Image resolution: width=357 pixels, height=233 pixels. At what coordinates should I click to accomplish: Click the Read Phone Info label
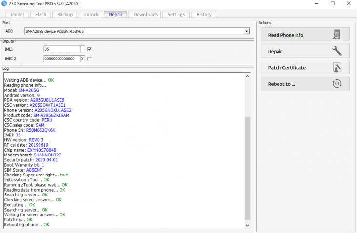[285, 35]
